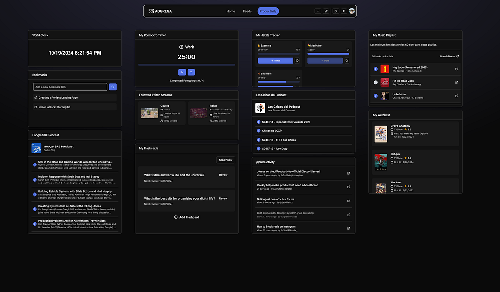The width and height of the screenshot is (500, 292).
Task: Open playlist in Deezer
Action: pyautogui.click(x=449, y=56)
